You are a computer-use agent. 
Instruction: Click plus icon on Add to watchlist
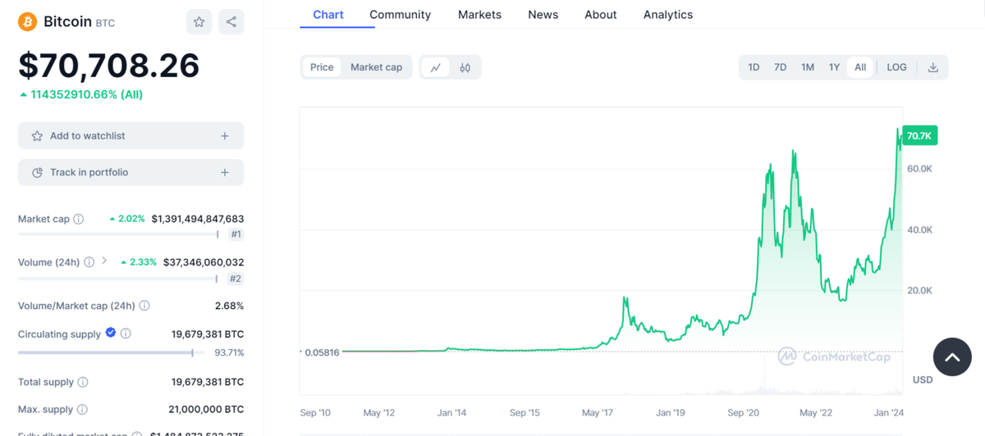pyautogui.click(x=225, y=136)
